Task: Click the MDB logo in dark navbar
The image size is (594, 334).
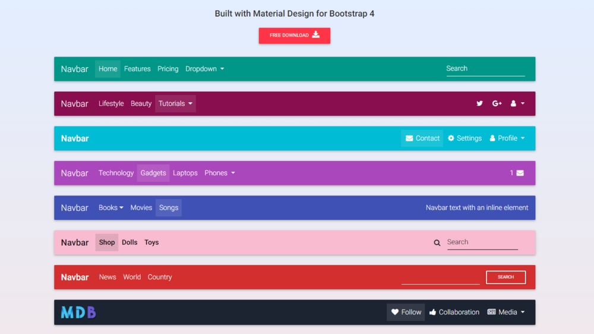Action: 78,312
